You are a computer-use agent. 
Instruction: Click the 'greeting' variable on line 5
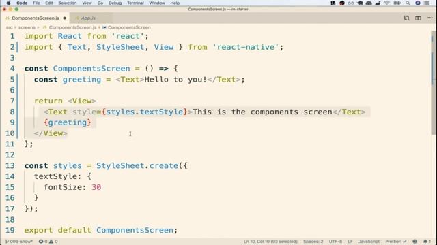click(x=82, y=80)
